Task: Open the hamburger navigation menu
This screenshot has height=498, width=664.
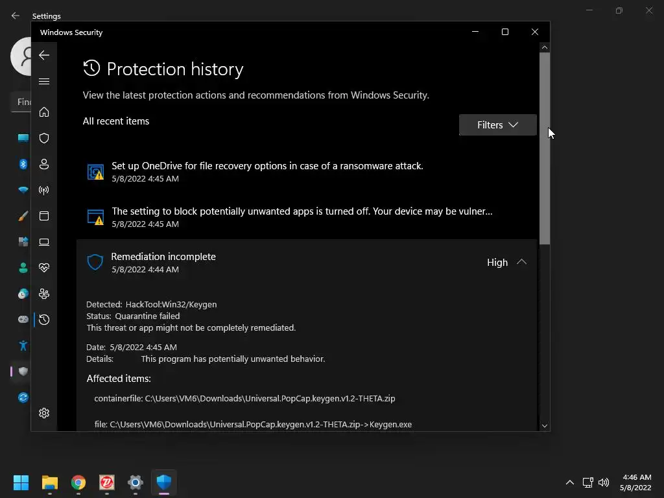Action: point(44,81)
